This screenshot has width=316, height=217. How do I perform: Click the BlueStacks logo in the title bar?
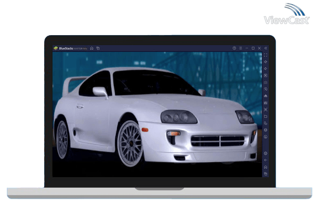point(56,48)
